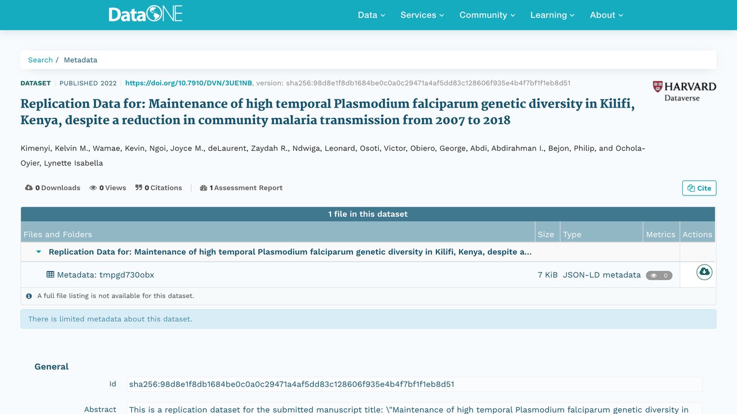Click the Harvard Dataverse logo
The width and height of the screenshot is (737, 414).
point(684,91)
